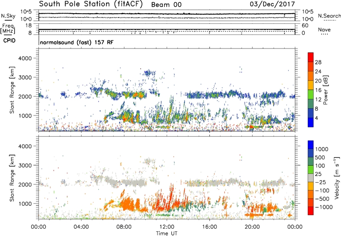This screenshot has width=341, height=236.
Task: Click the '1000' velocity scale value
Action: click(321, 149)
